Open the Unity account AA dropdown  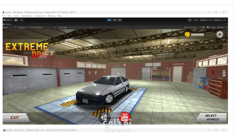[x=8, y=20]
